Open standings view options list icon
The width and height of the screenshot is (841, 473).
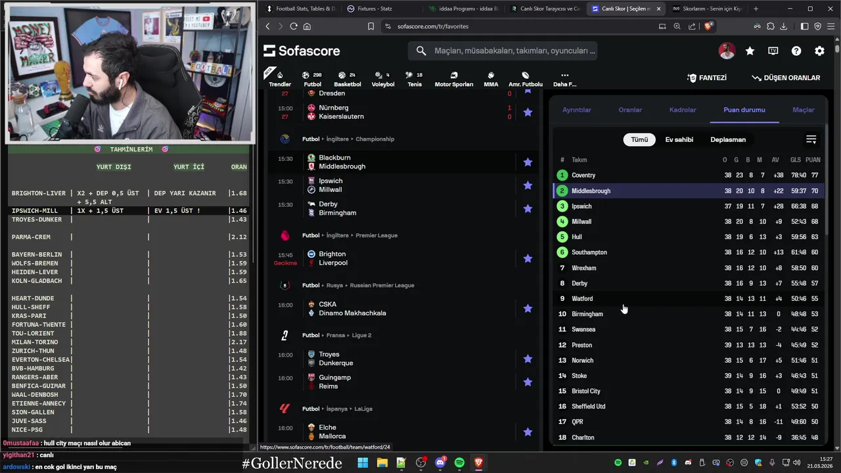coord(811,139)
